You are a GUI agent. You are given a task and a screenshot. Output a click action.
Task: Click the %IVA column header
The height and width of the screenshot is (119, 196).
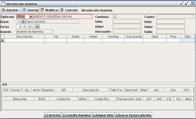point(42,99)
